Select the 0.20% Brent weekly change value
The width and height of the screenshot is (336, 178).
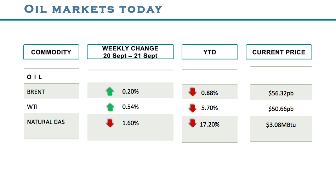pos(130,92)
